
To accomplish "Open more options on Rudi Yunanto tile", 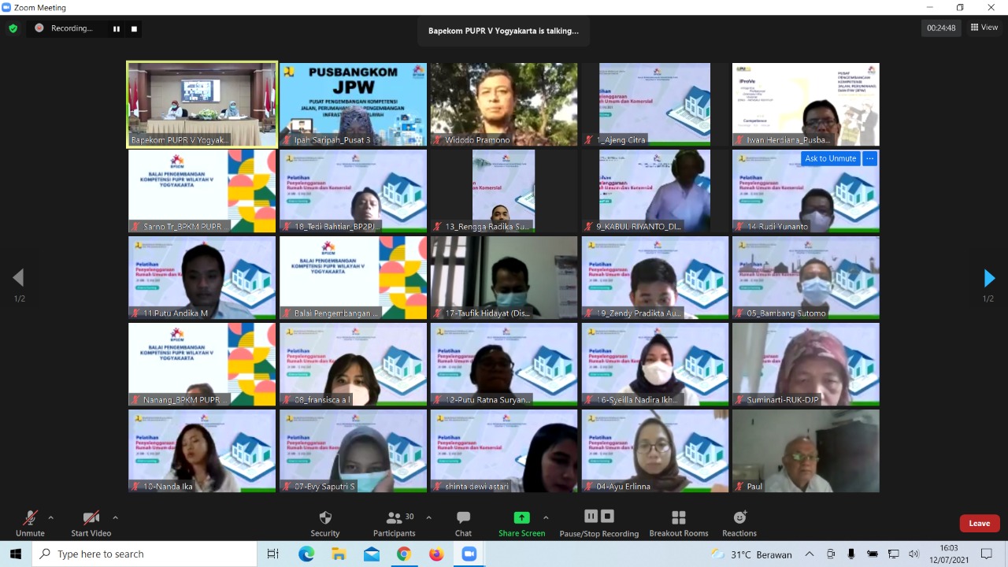I will click(x=869, y=158).
